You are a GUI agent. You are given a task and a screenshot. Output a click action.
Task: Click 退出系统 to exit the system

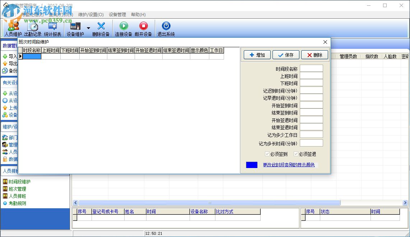coord(166,29)
